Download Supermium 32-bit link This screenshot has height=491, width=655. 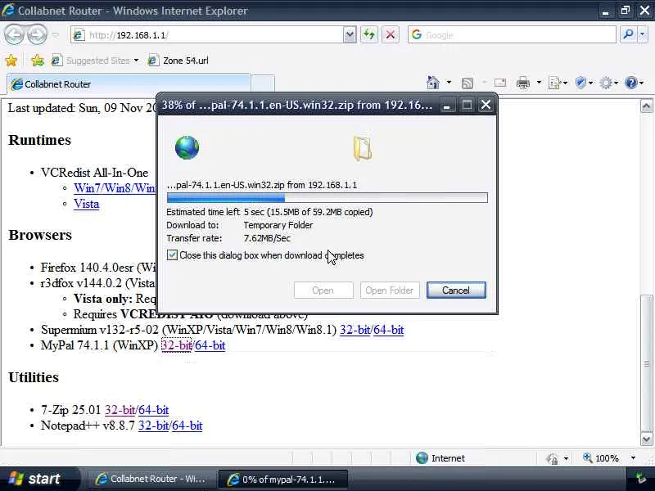pos(355,330)
